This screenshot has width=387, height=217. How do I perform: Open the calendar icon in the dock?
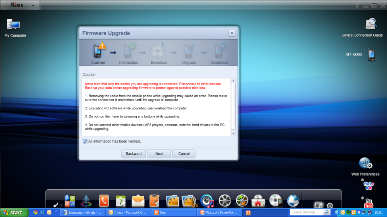pos(121,200)
